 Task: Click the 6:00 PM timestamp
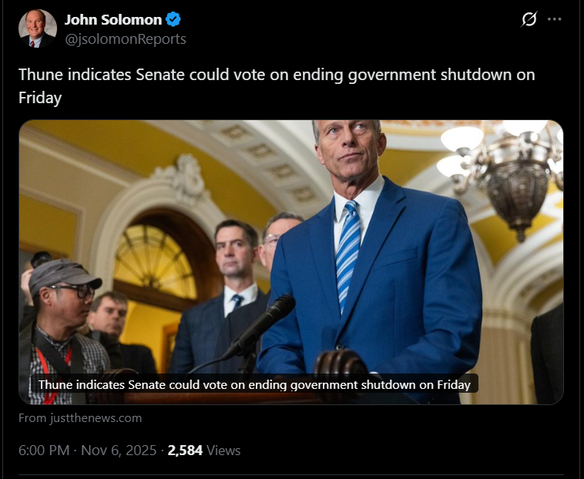[x=44, y=451]
